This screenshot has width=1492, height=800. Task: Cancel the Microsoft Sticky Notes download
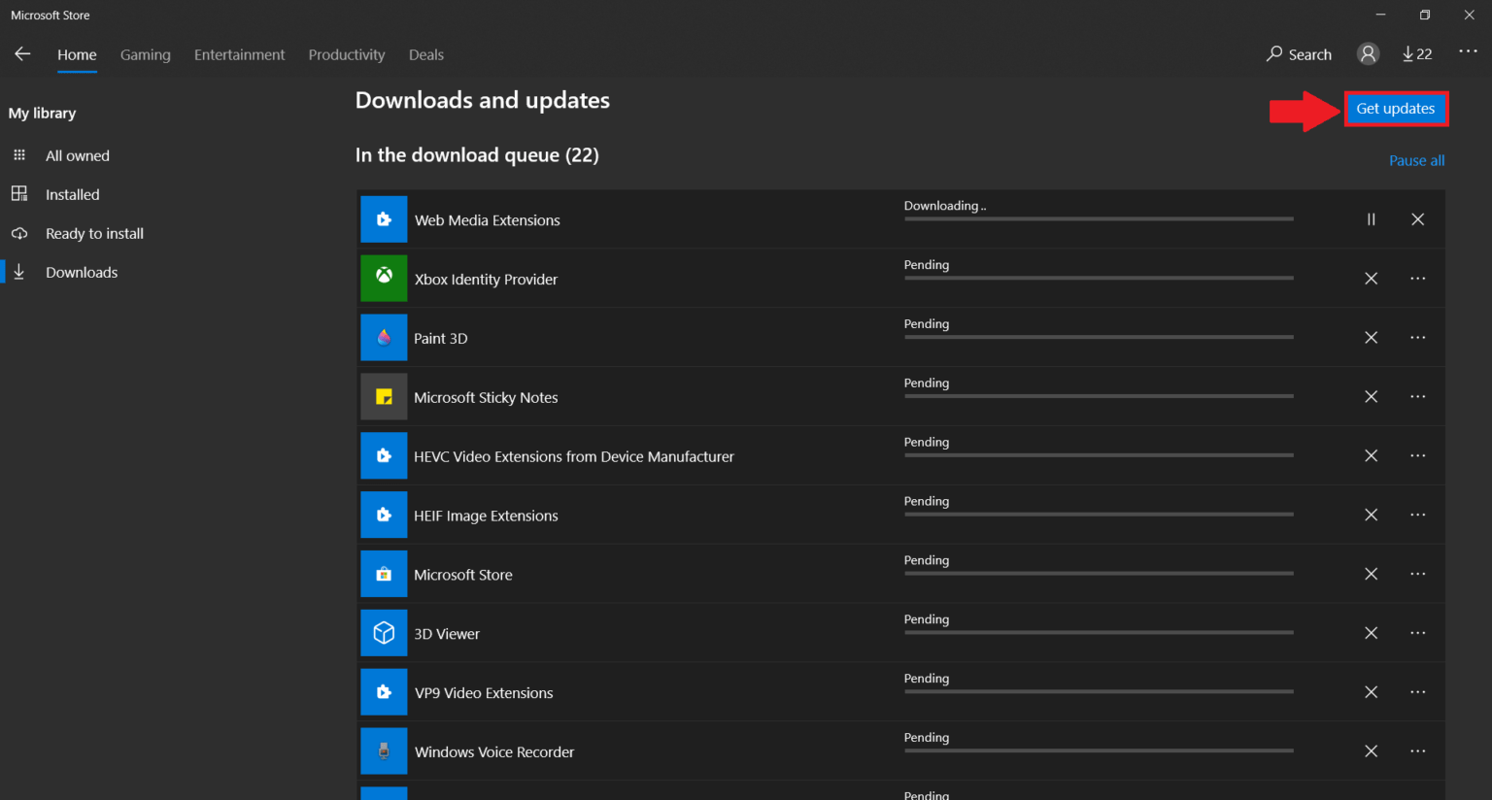point(1371,396)
